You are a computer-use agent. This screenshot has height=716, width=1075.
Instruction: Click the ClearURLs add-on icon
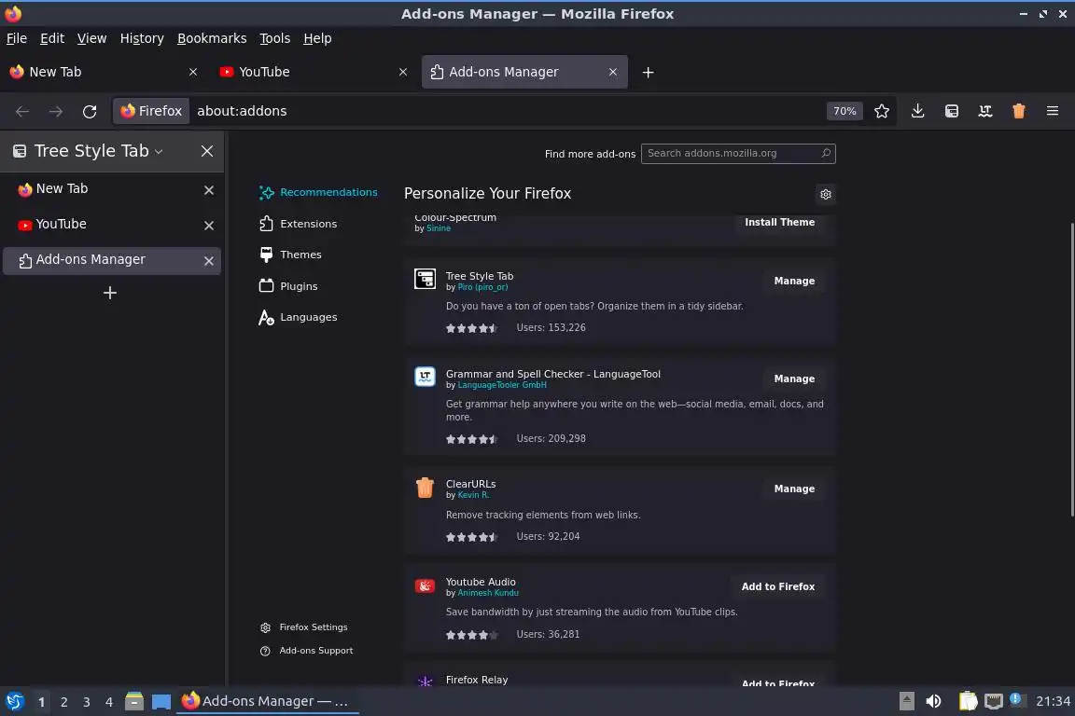pyautogui.click(x=426, y=488)
